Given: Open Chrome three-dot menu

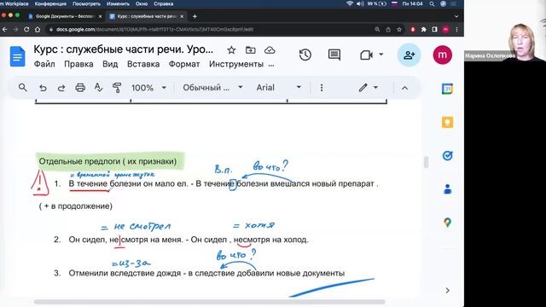Looking at the screenshot, I should tap(456, 30).
